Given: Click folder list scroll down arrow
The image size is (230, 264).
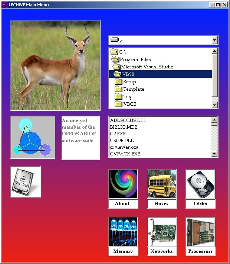Looking at the screenshot, I should point(214,105).
